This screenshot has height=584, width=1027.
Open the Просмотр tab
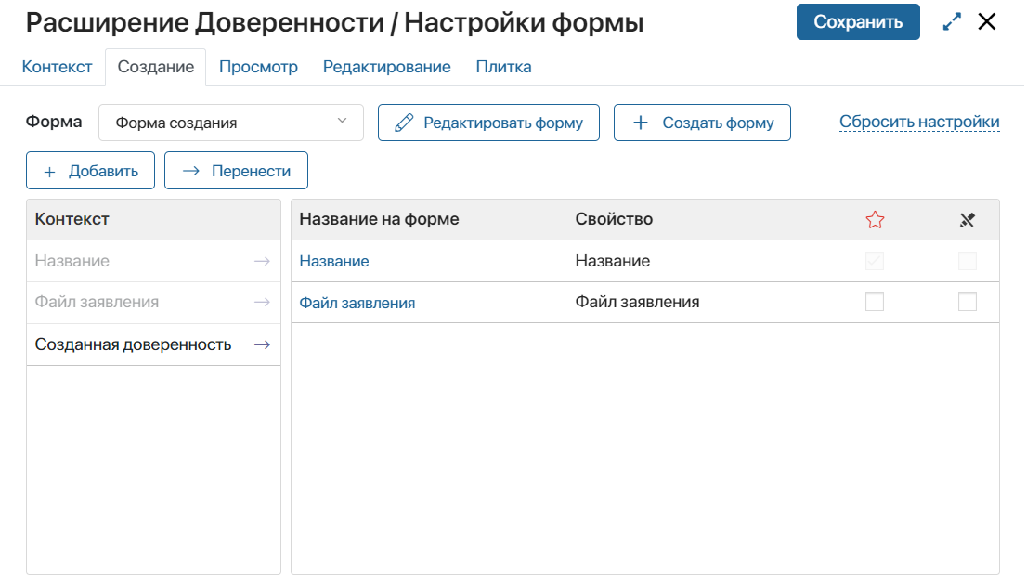pyautogui.click(x=258, y=67)
